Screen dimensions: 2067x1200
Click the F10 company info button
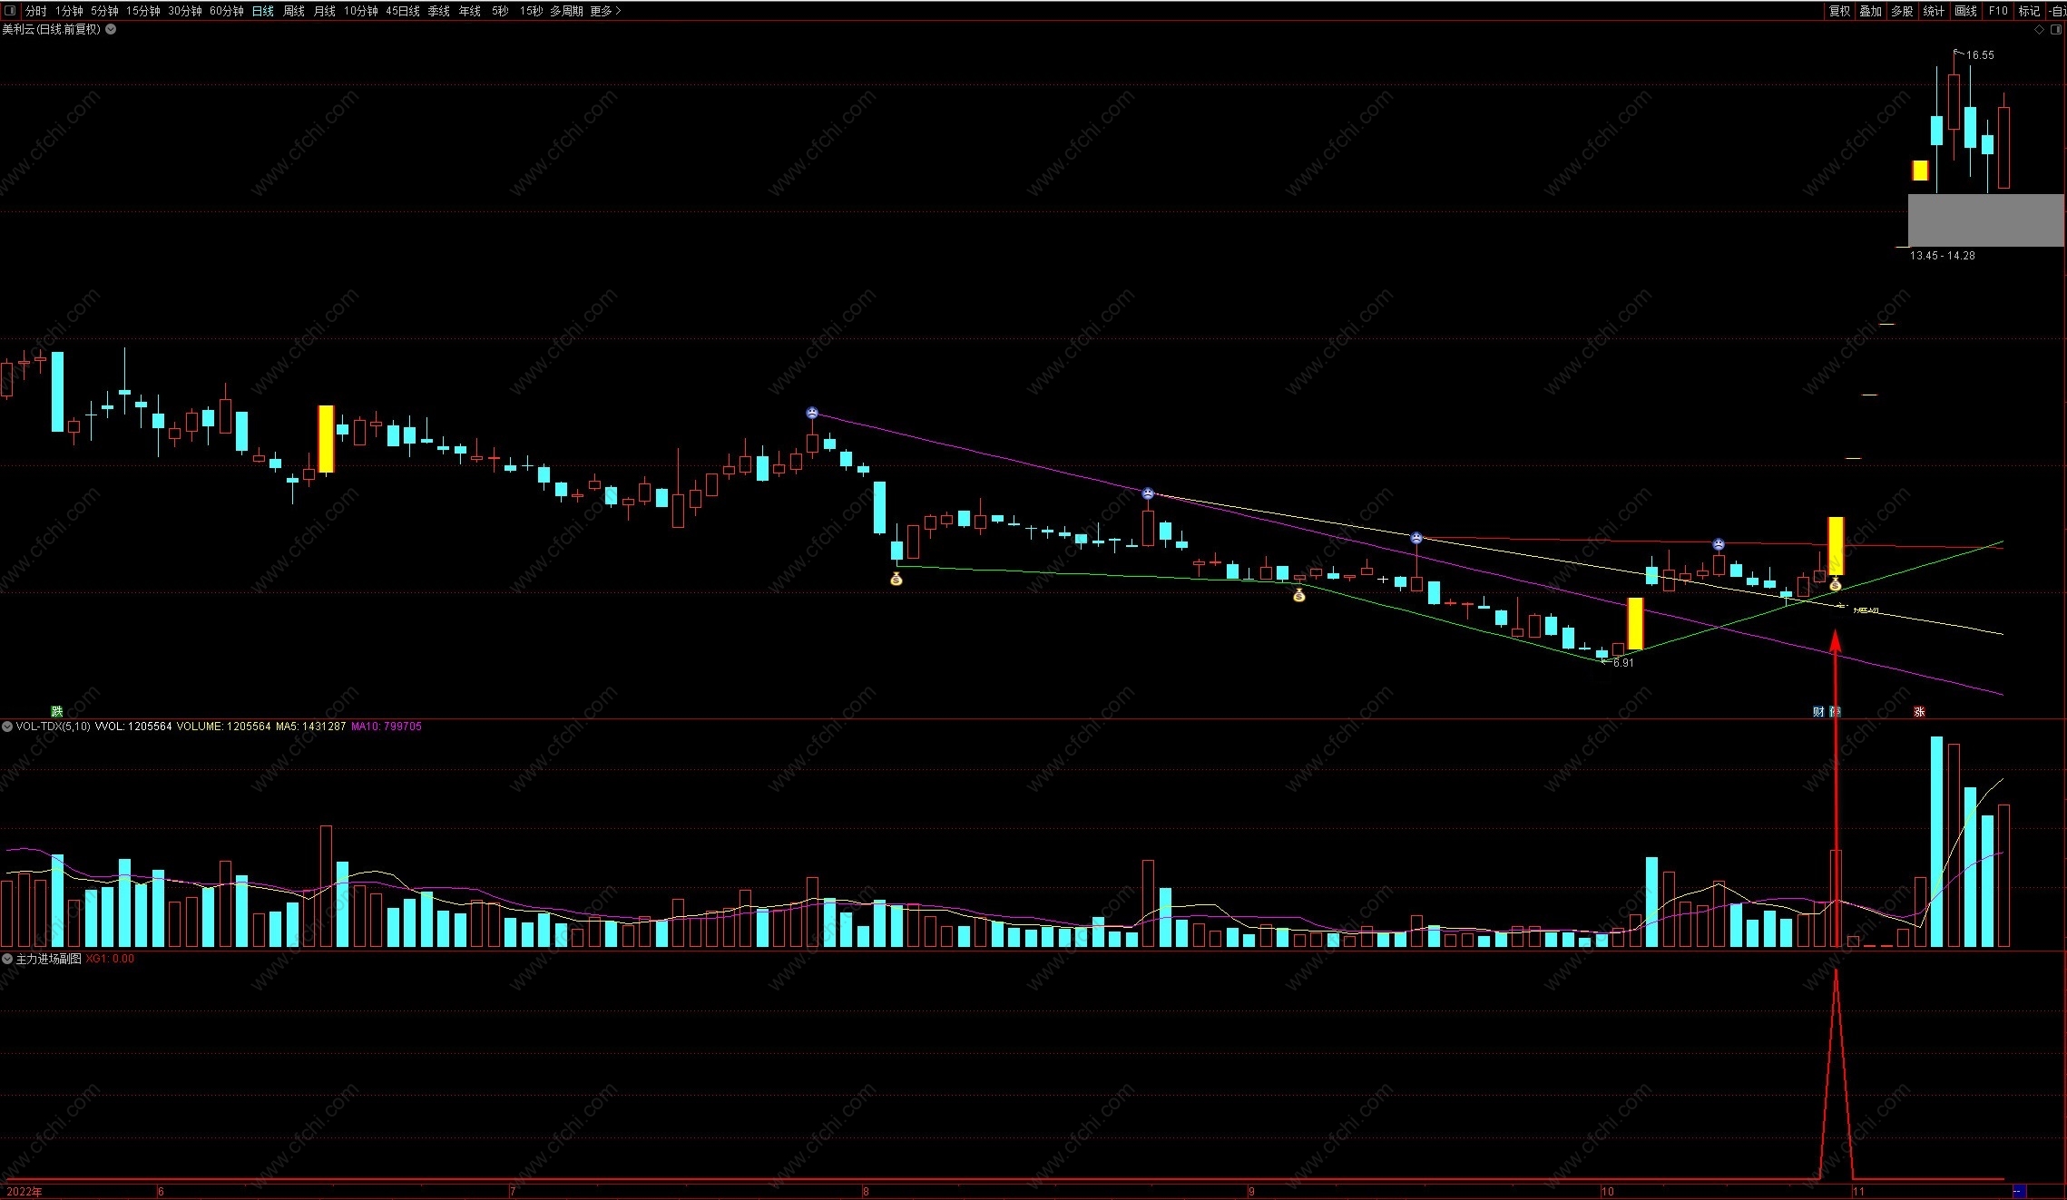1998,11
